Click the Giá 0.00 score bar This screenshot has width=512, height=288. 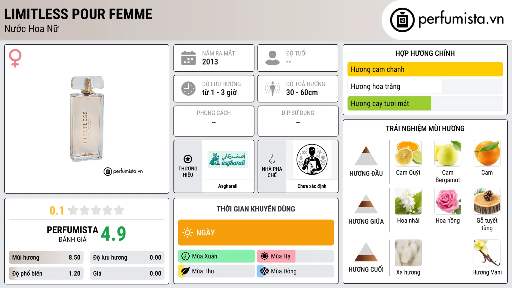click(127, 273)
